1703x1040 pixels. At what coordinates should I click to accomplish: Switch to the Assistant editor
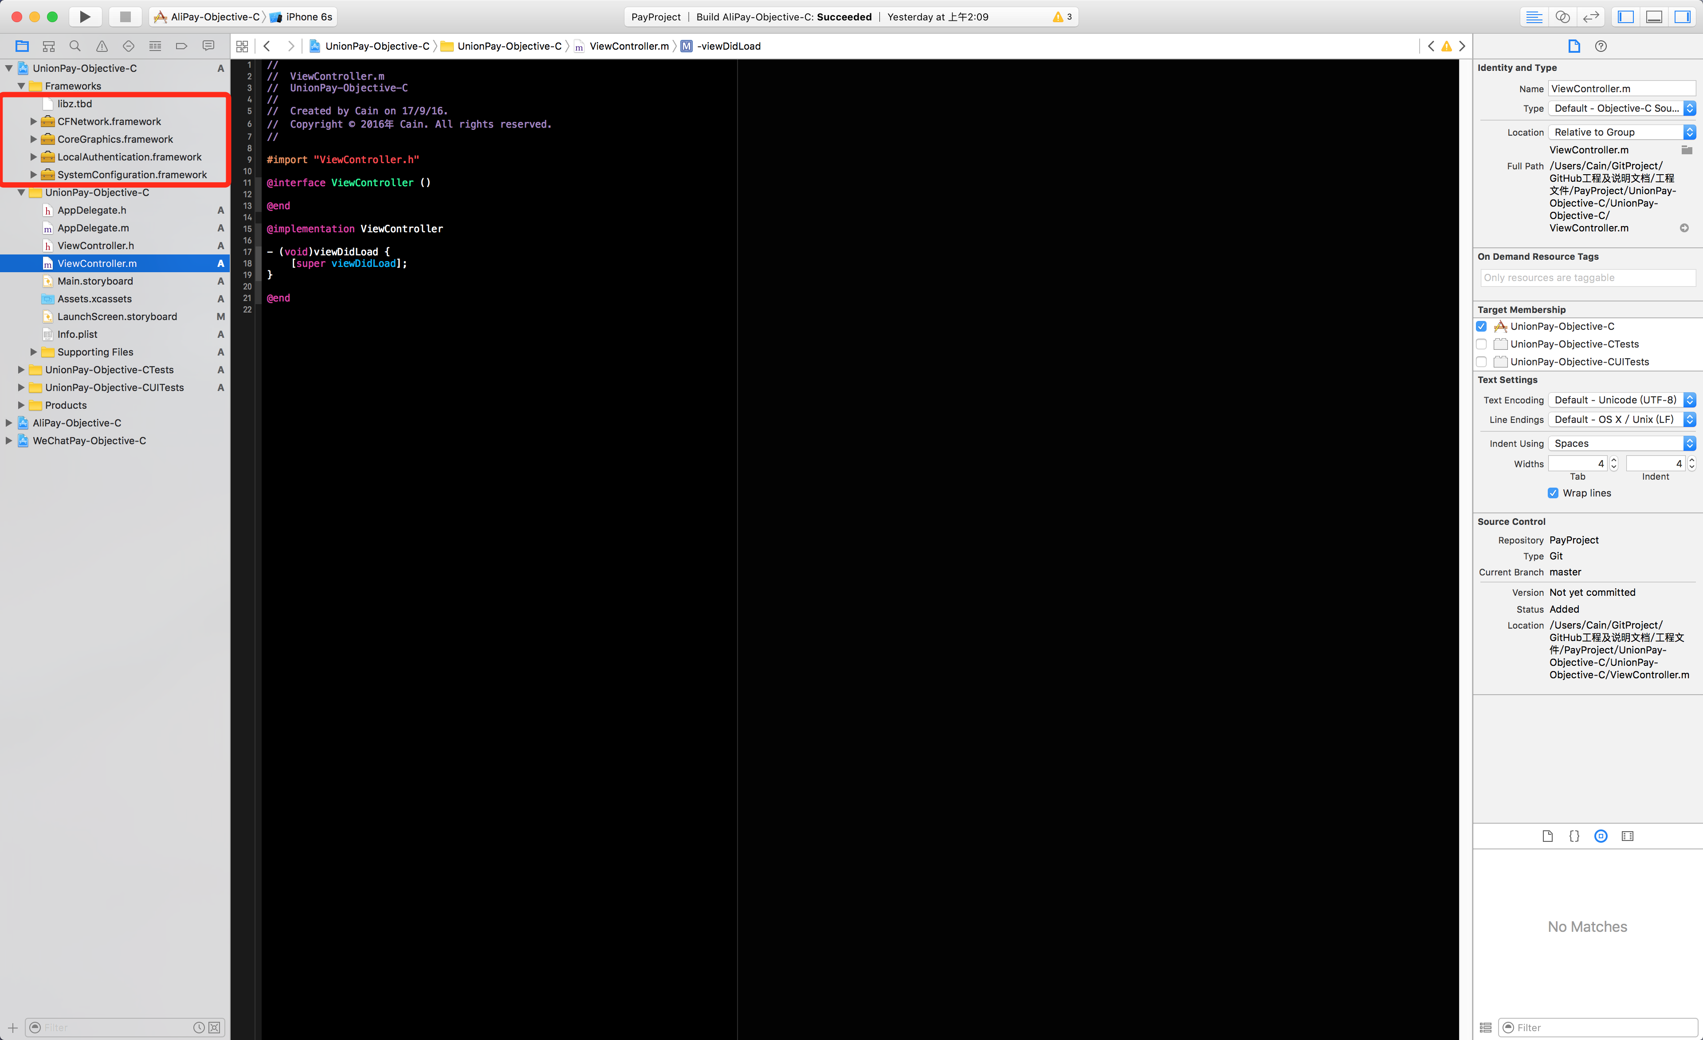1562,16
